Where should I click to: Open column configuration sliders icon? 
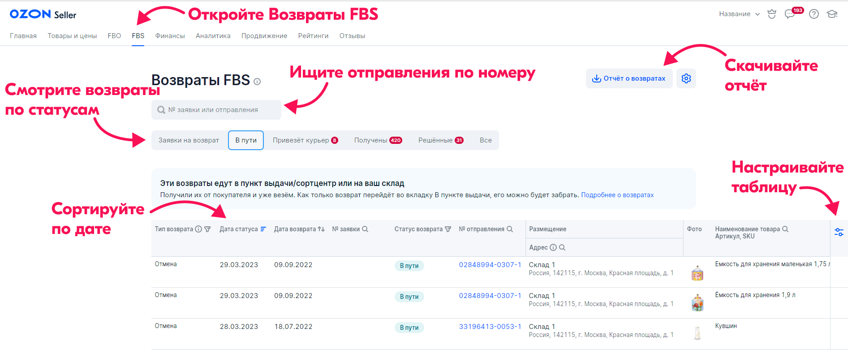tap(839, 232)
